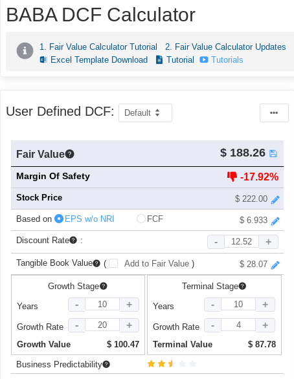Open Fair Value Calculator Updates link

[x=225, y=47]
